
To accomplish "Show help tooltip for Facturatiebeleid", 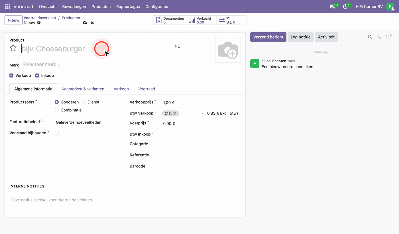I will click(x=42, y=121).
